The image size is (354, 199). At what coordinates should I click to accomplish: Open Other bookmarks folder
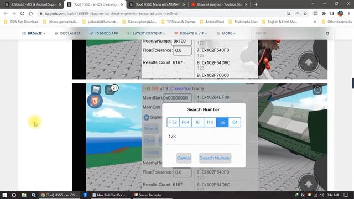(337, 22)
